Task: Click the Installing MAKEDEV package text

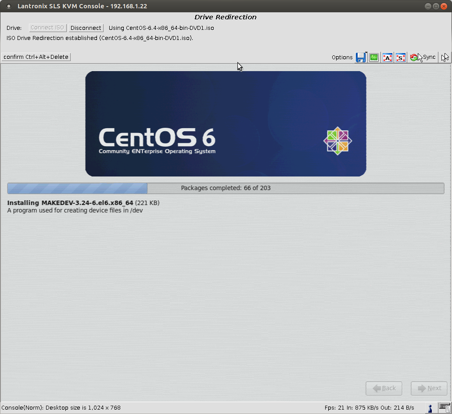Action: pyautogui.click(x=70, y=203)
